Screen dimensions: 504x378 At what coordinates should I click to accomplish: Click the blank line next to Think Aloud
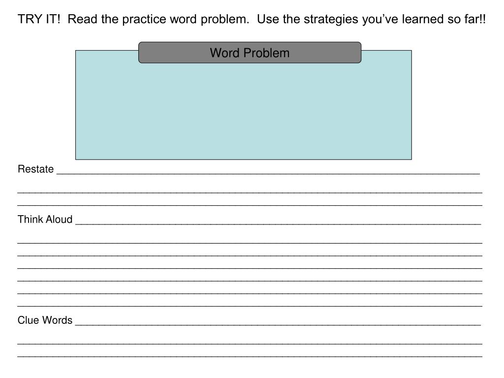[278, 223]
